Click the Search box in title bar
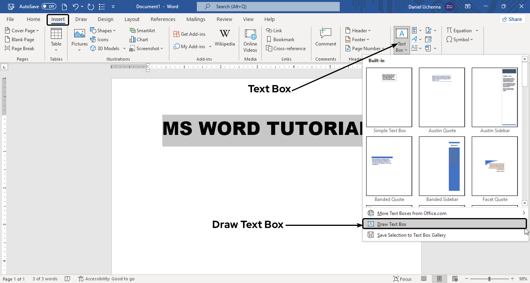The width and height of the screenshot is (530, 283). 268,7
